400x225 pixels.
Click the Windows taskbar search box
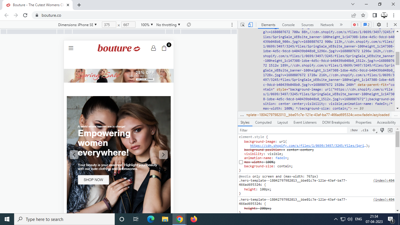tap(64, 219)
